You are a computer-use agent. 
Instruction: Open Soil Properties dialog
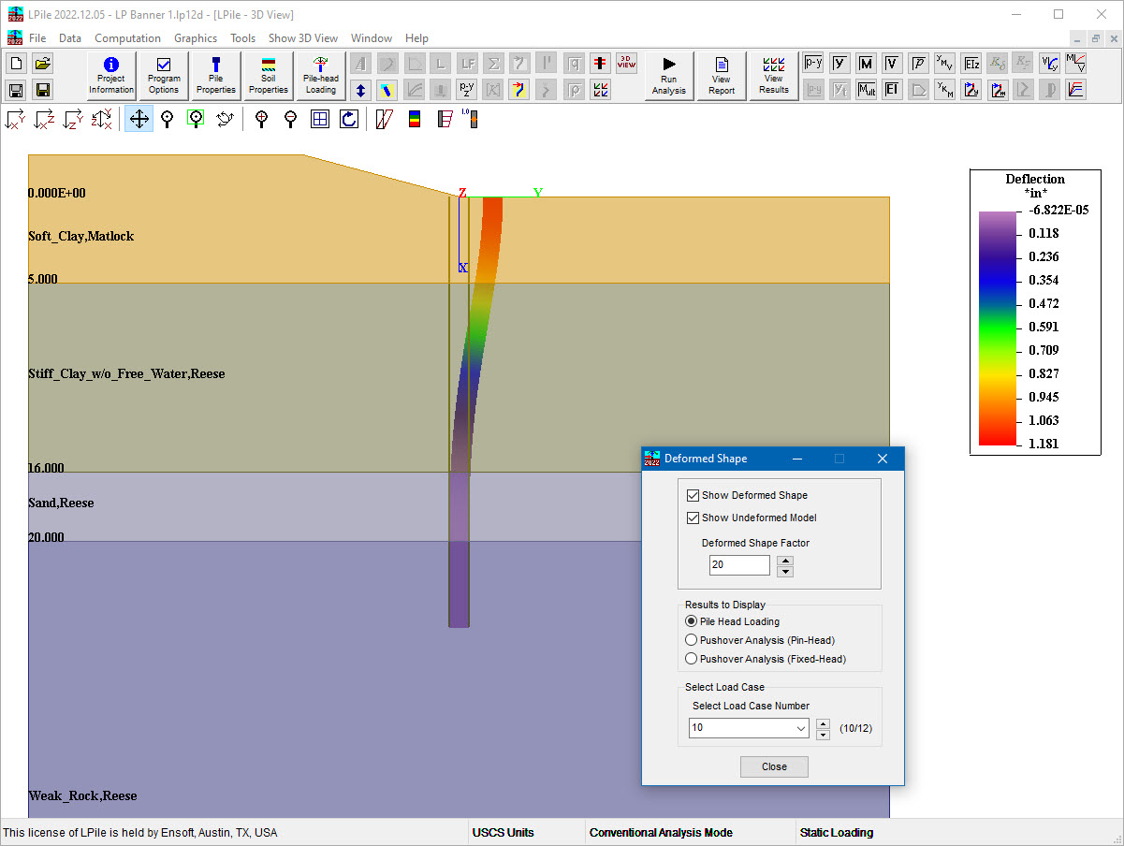tap(268, 75)
